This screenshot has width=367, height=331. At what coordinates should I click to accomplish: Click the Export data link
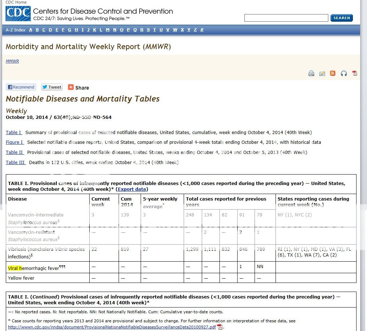coord(132,189)
